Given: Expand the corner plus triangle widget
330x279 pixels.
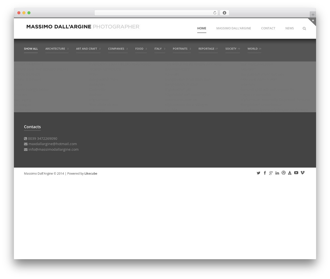Looking at the screenshot, I should coord(313,21).
